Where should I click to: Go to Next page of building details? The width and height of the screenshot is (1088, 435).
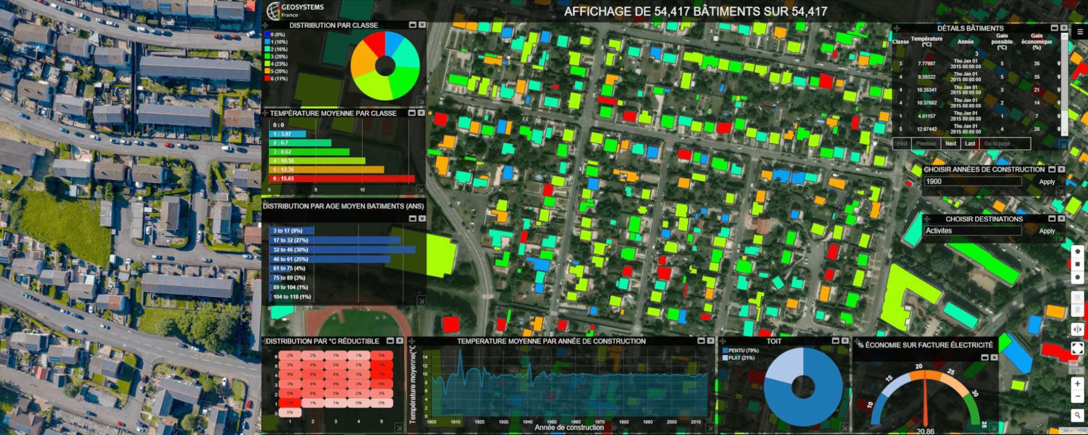(x=950, y=144)
